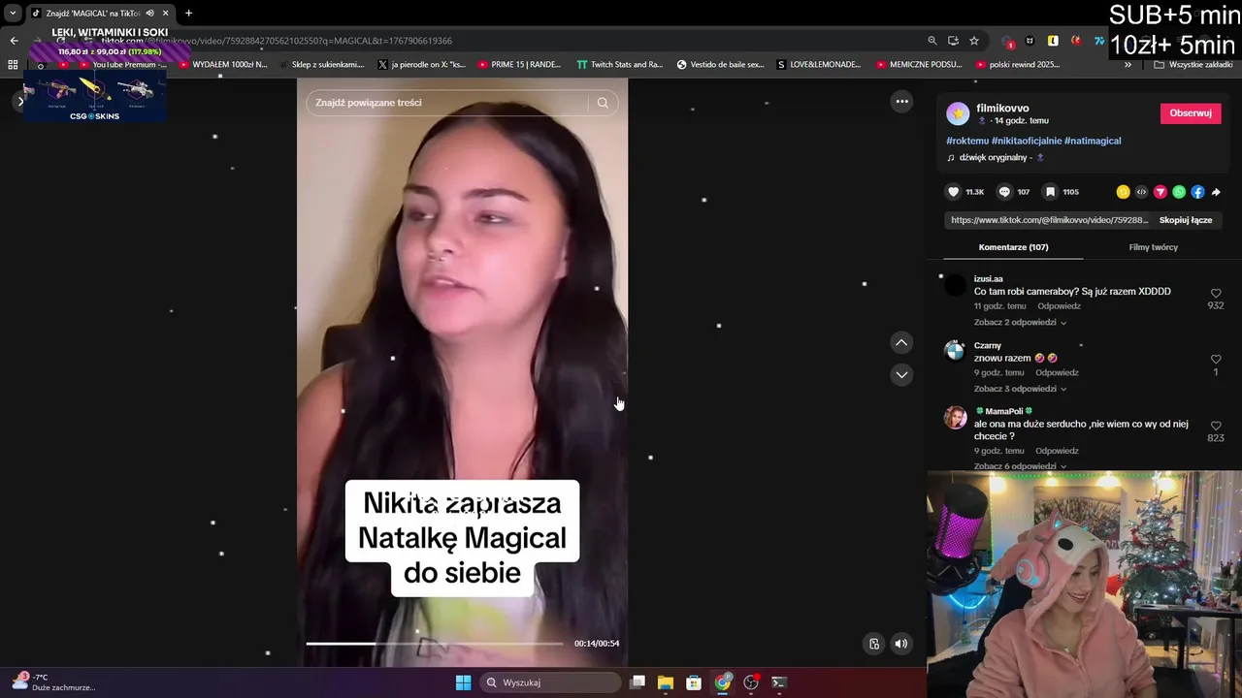This screenshot has width=1242, height=698.
Task: Click the 11.3K likes count
Action: [975, 192]
